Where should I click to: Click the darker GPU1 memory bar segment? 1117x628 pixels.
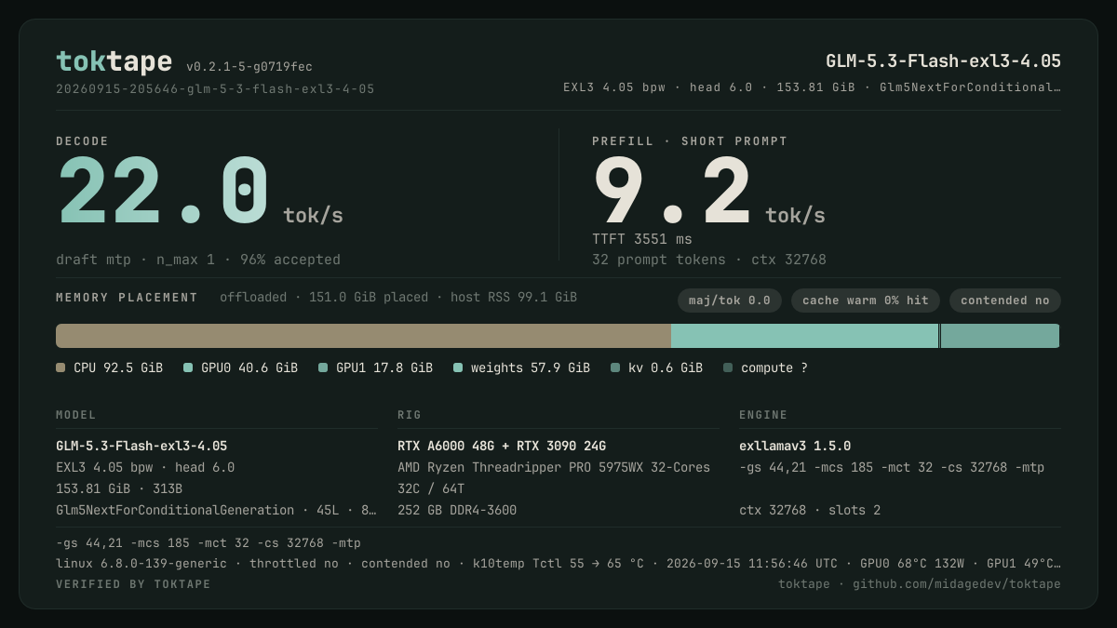point(1000,336)
